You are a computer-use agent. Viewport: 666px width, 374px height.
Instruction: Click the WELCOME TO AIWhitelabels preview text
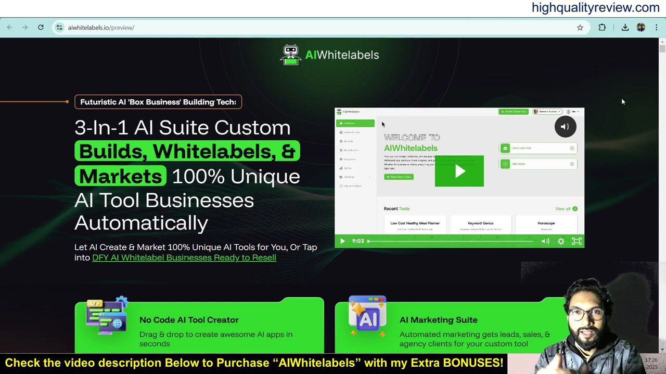(412, 143)
